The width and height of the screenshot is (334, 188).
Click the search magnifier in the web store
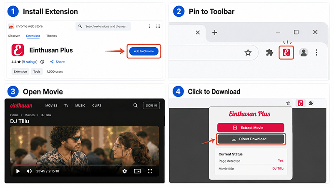click(80, 26)
